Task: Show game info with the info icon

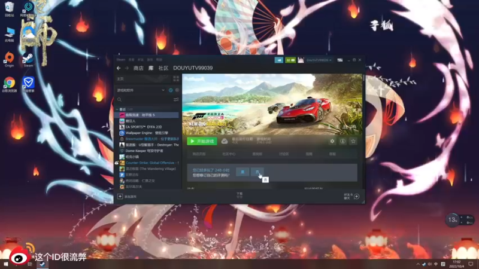Action: (x=342, y=141)
